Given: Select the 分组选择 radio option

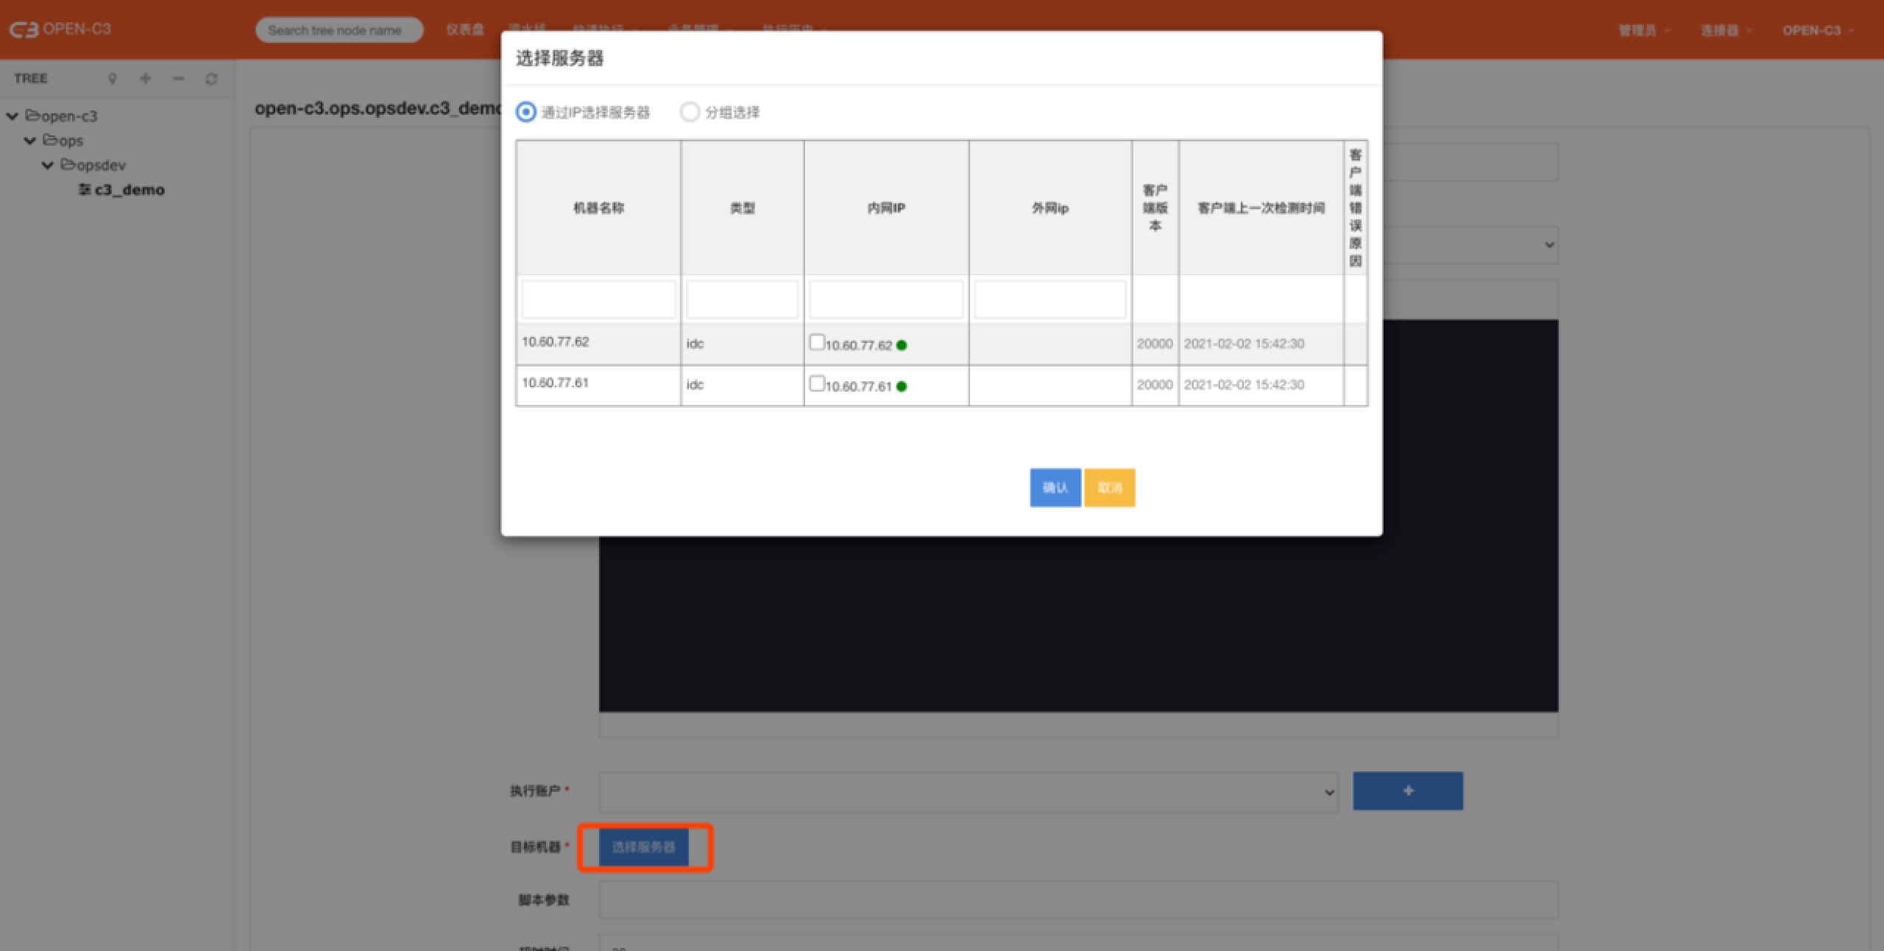Looking at the screenshot, I should [x=690, y=112].
